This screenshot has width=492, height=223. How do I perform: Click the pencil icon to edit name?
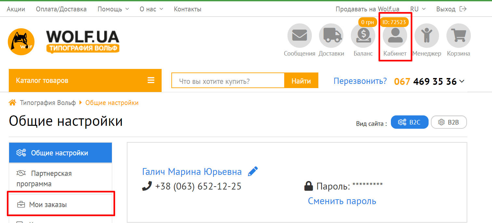(x=253, y=171)
